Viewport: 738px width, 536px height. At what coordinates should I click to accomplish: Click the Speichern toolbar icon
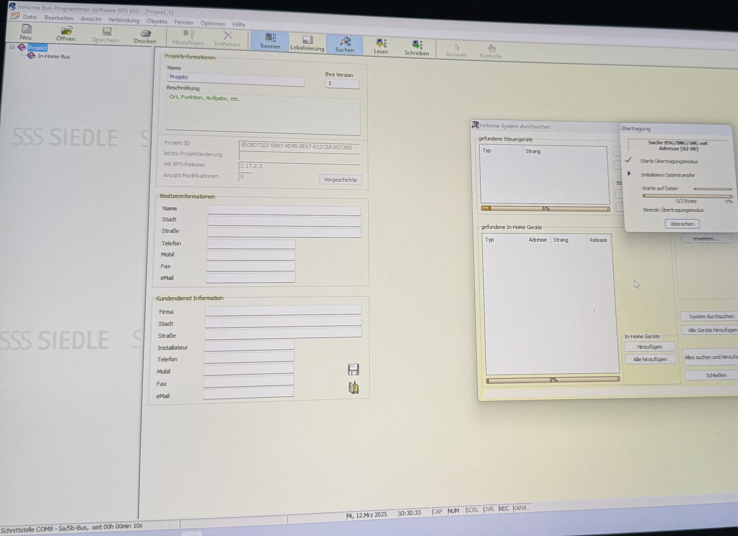(x=106, y=31)
